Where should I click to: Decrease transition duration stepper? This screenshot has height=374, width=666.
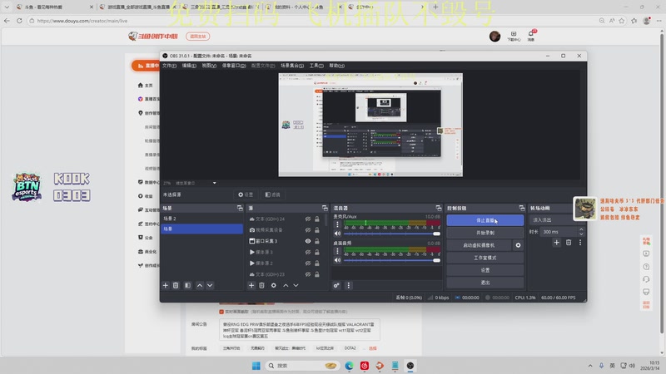pos(581,234)
